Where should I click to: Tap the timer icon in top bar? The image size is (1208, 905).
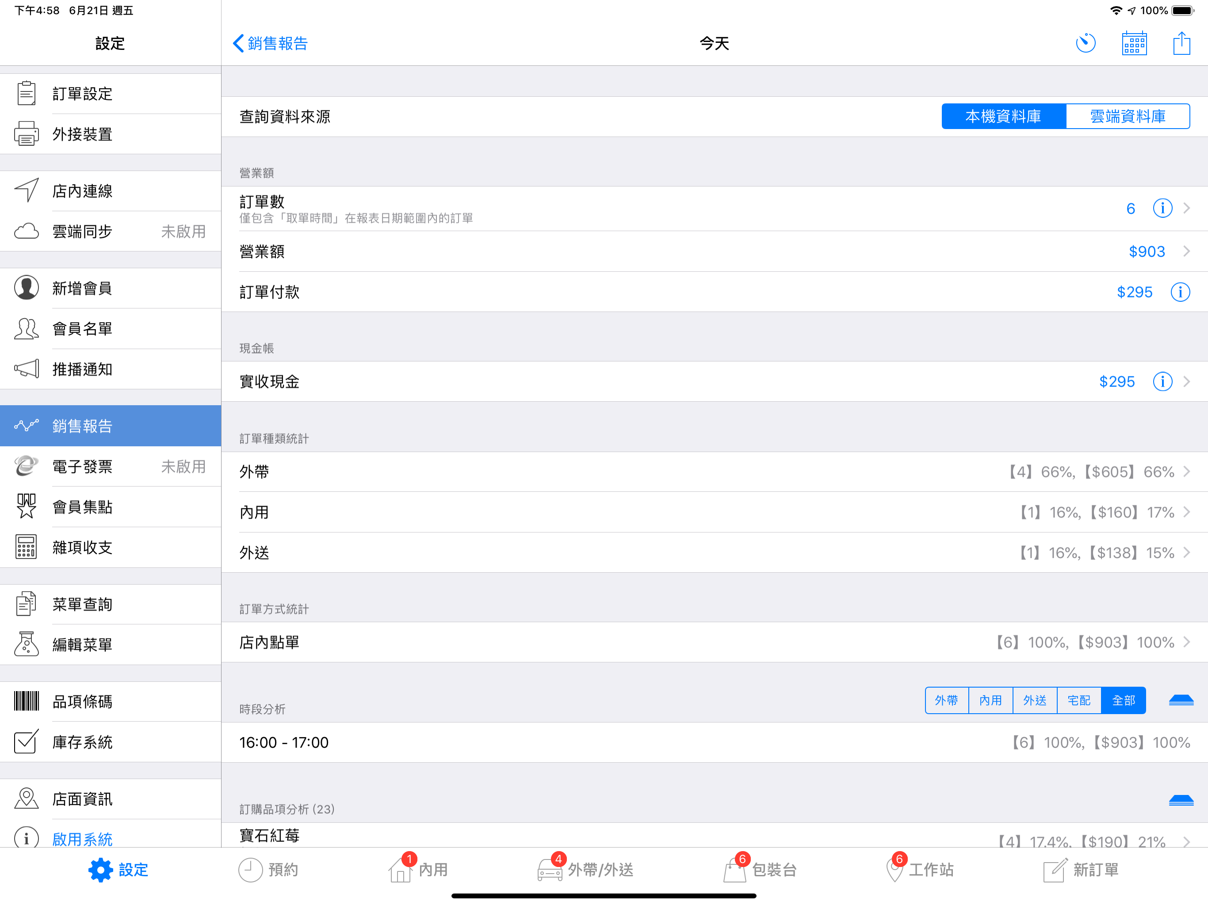(x=1086, y=43)
